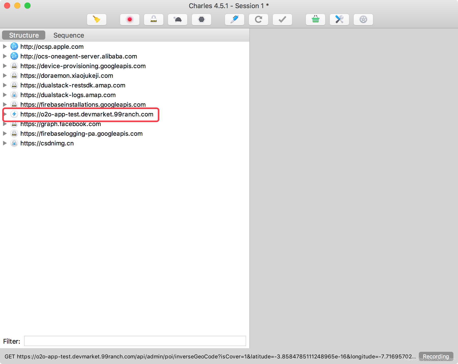458x364 pixels.
Task: Expand the ocs-oneagent-server.alibaba.com host
Action: pyautogui.click(x=5, y=56)
